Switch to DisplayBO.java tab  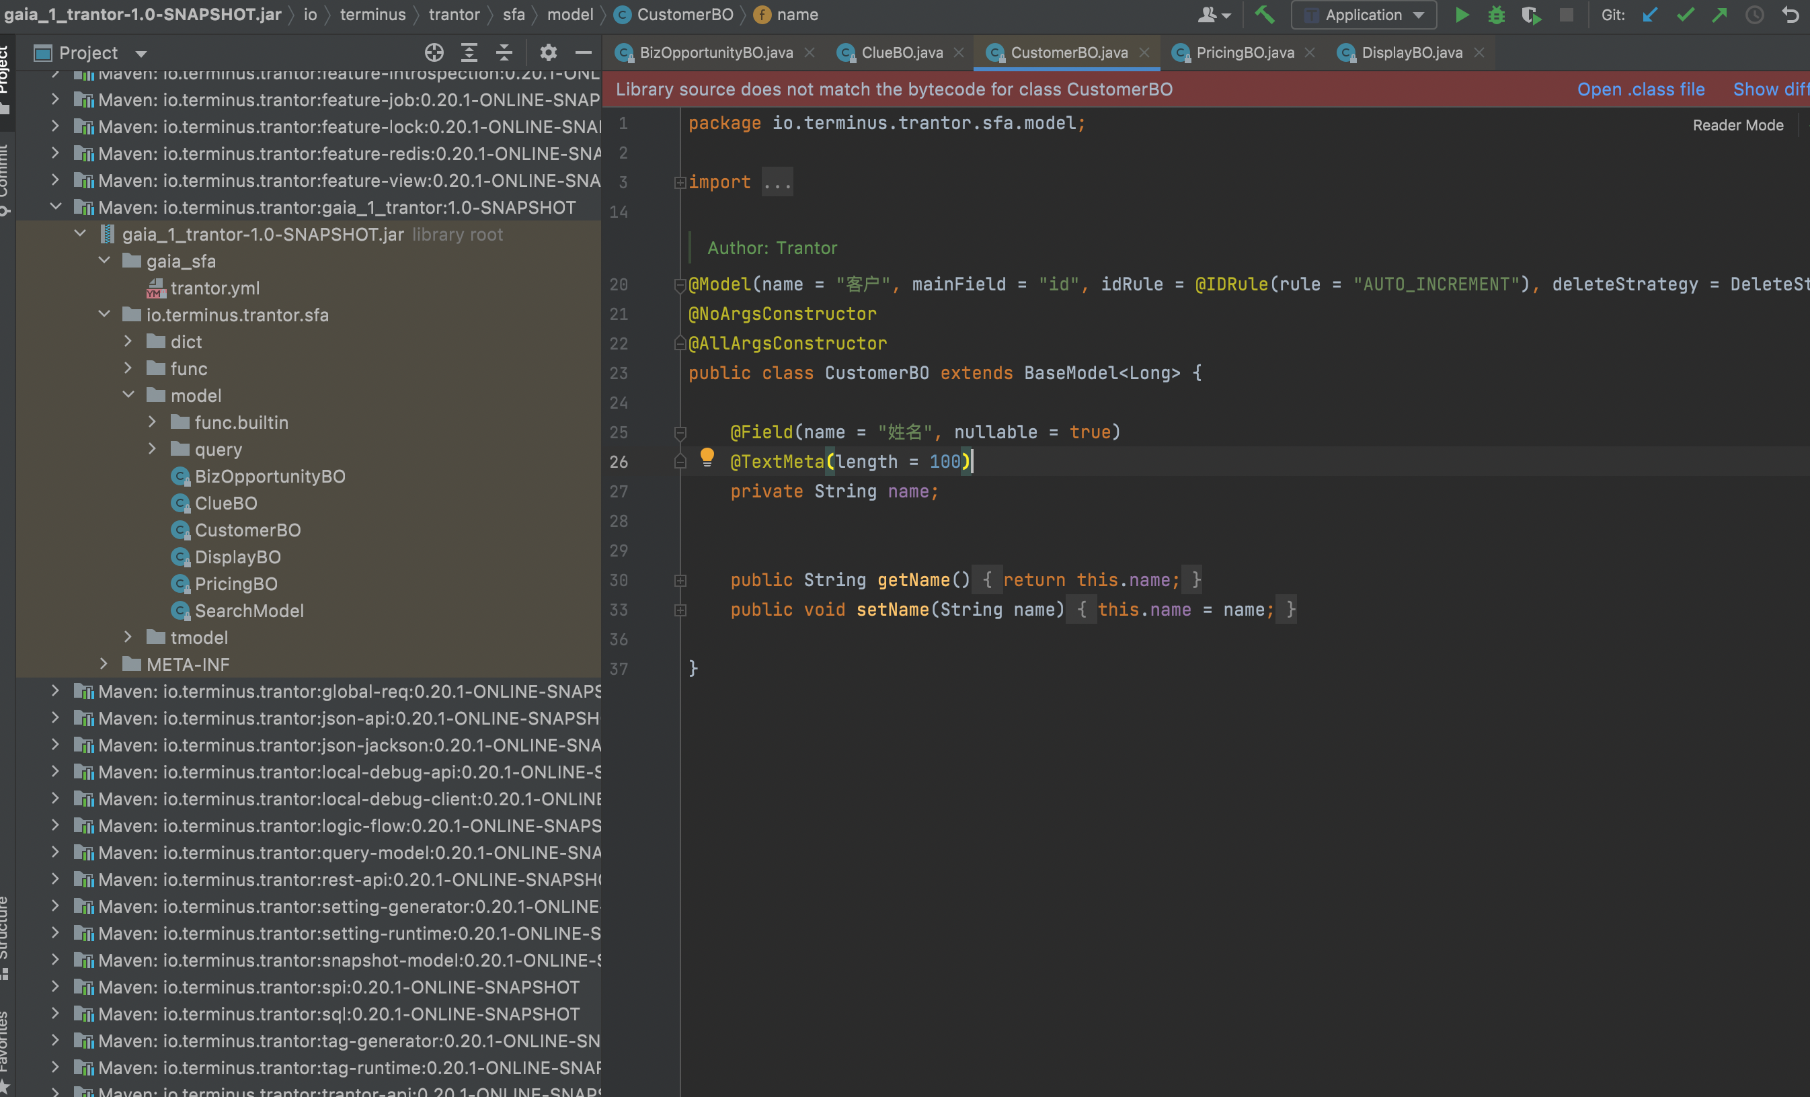[x=1411, y=52]
